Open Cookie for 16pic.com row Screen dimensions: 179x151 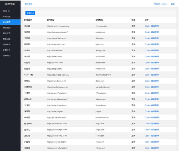click(148, 142)
